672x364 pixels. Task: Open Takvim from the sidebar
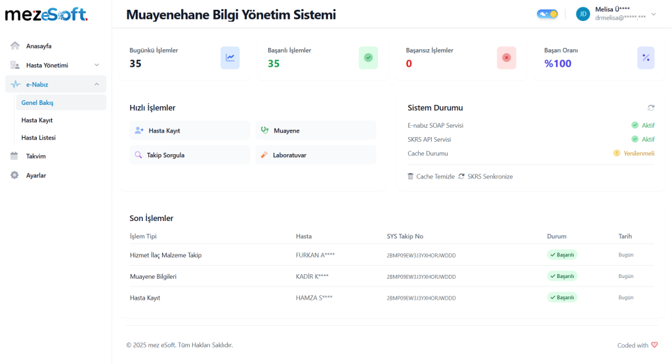[35, 156]
